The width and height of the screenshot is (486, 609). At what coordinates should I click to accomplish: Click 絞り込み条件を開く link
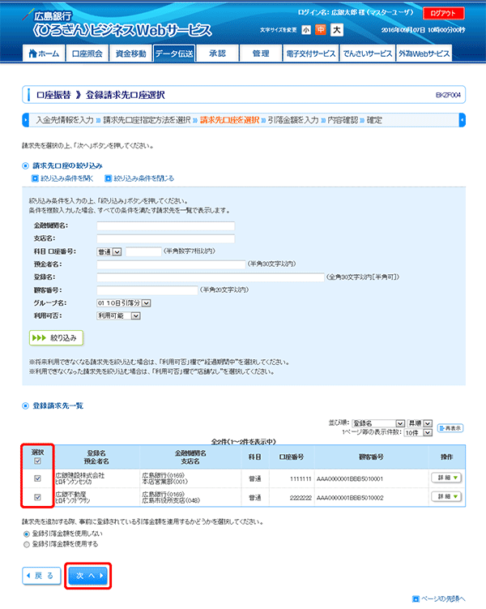pyautogui.click(x=62, y=178)
